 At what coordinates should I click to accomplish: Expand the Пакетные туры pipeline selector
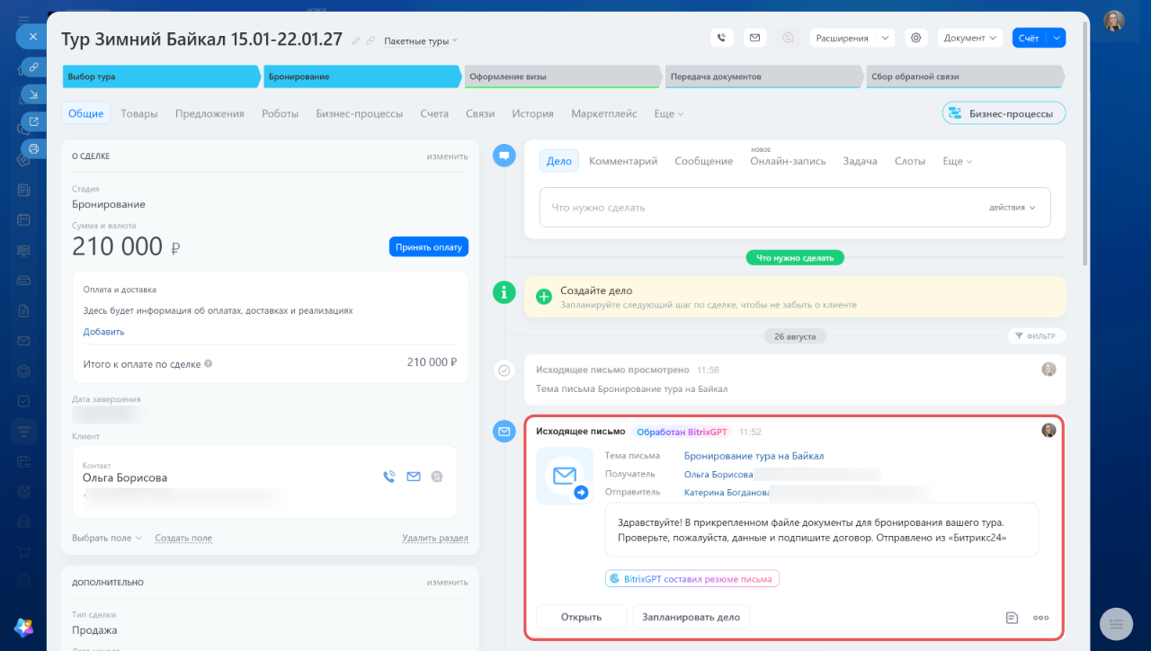click(x=421, y=41)
